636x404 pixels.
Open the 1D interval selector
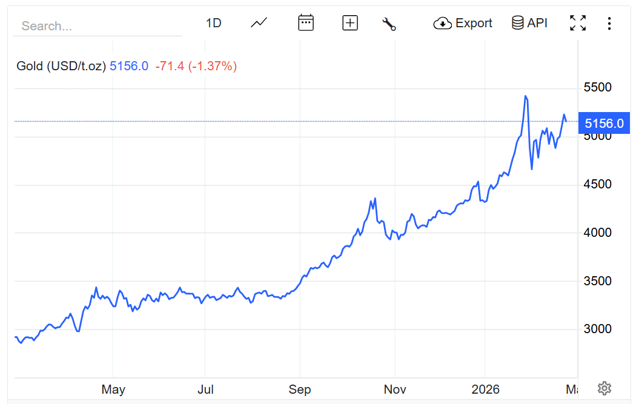(213, 23)
